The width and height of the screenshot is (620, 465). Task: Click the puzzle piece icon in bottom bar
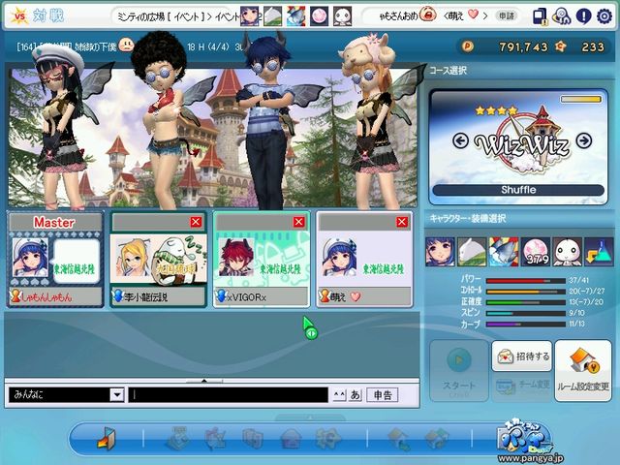328,439
